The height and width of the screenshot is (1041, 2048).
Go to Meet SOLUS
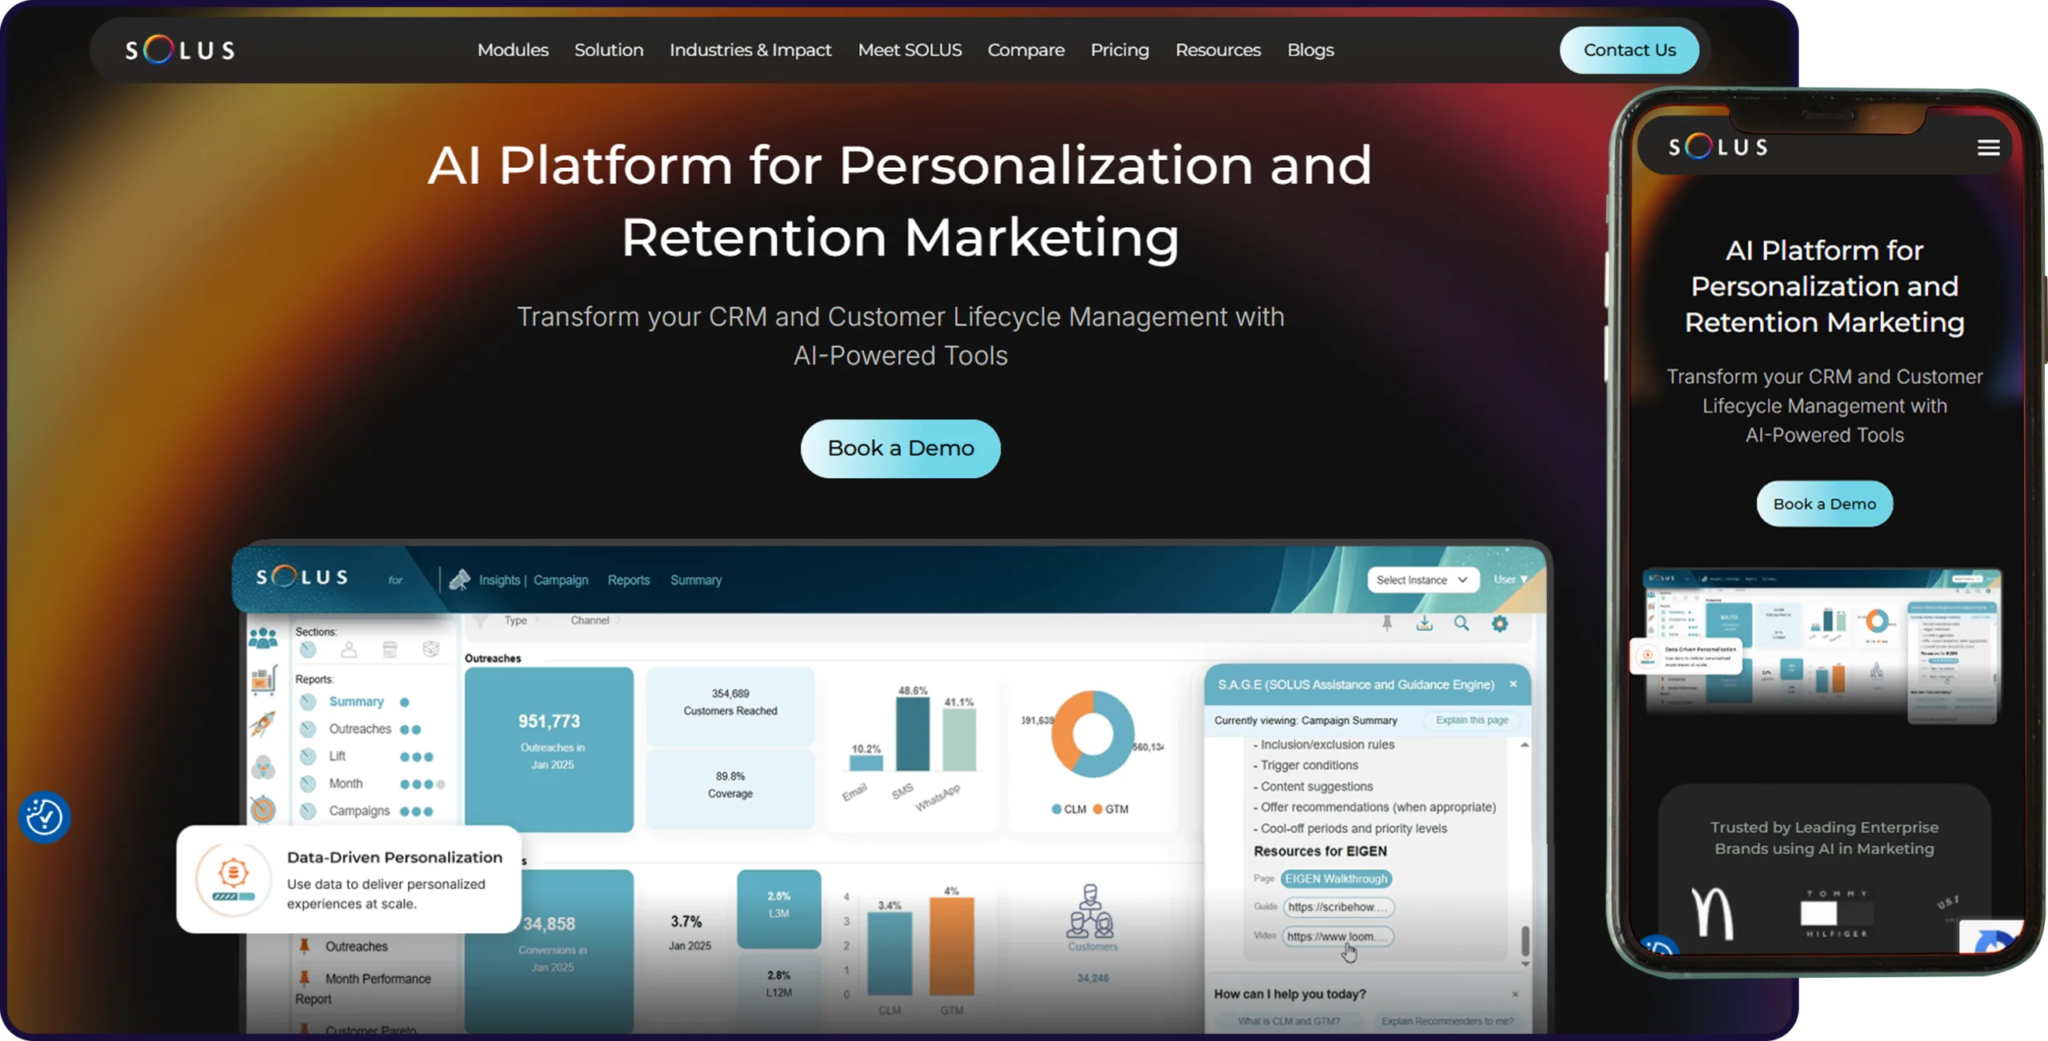tap(910, 50)
